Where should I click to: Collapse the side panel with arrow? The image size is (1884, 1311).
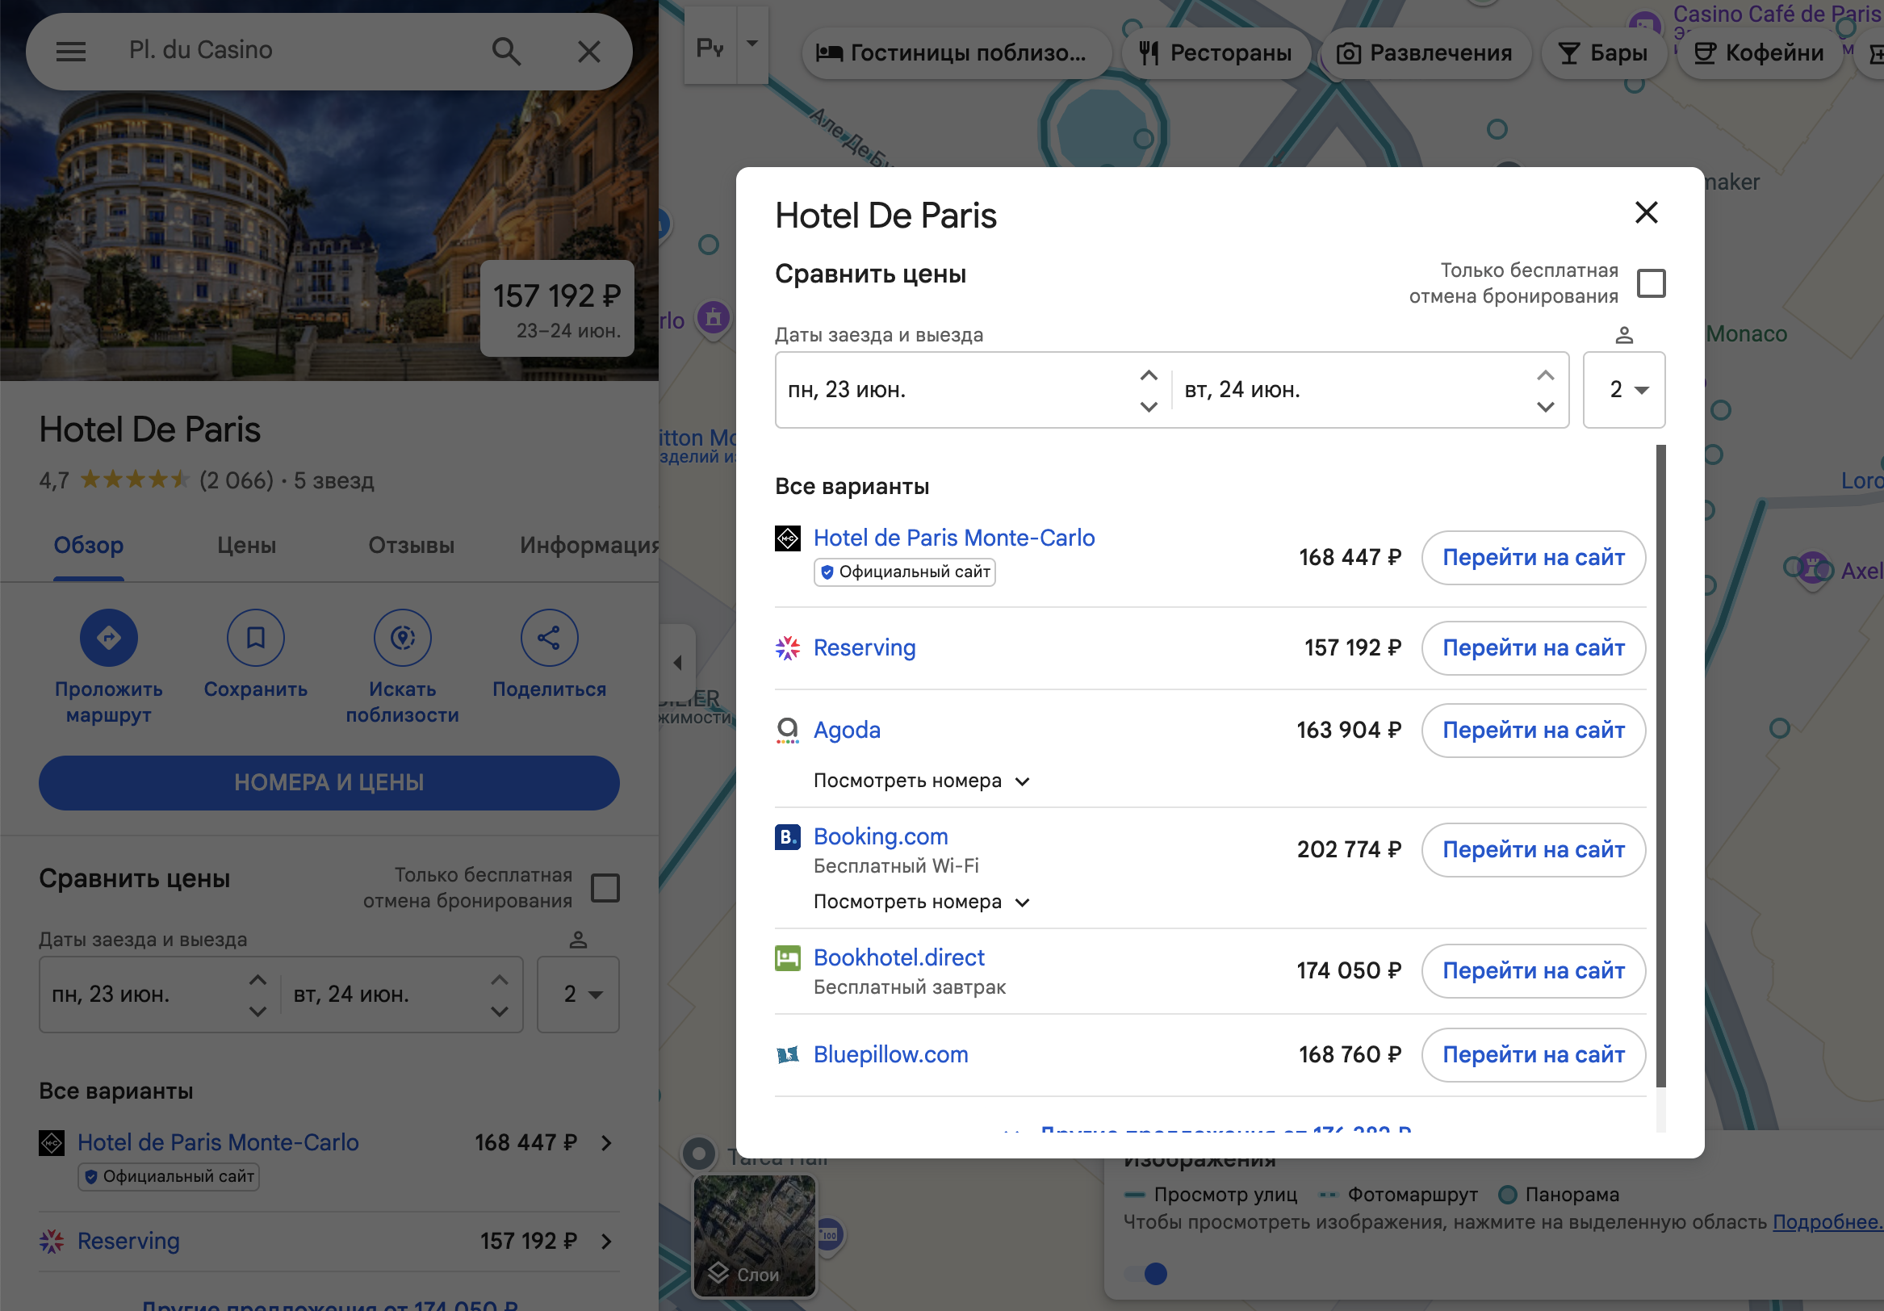click(678, 662)
